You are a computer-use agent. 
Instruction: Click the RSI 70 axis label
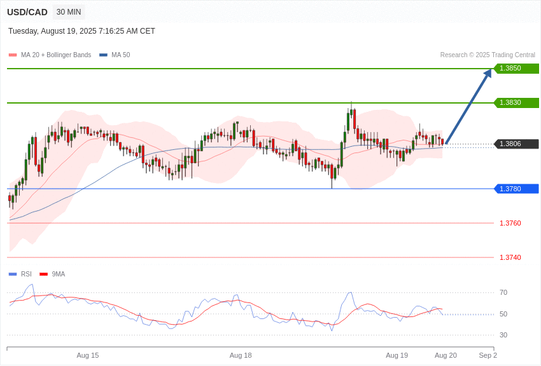click(503, 292)
